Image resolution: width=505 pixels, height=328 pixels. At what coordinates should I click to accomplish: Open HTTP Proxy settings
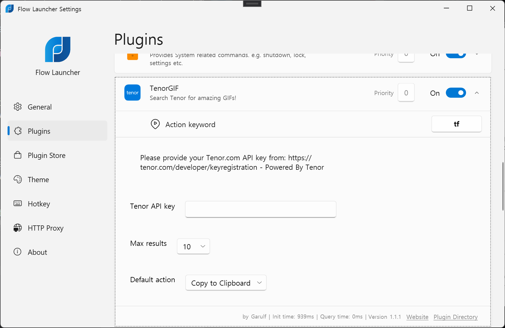(x=57, y=228)
